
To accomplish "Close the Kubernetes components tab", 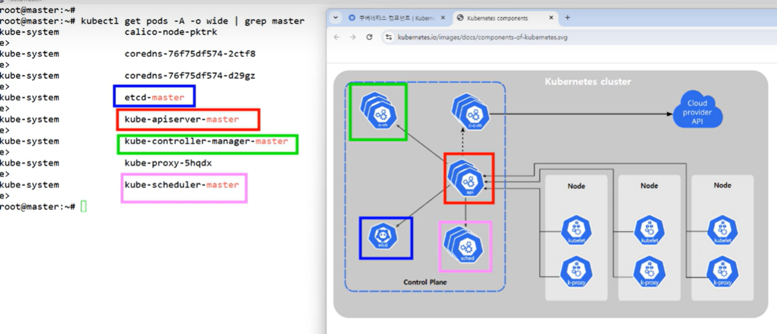I will coord(551,17).
